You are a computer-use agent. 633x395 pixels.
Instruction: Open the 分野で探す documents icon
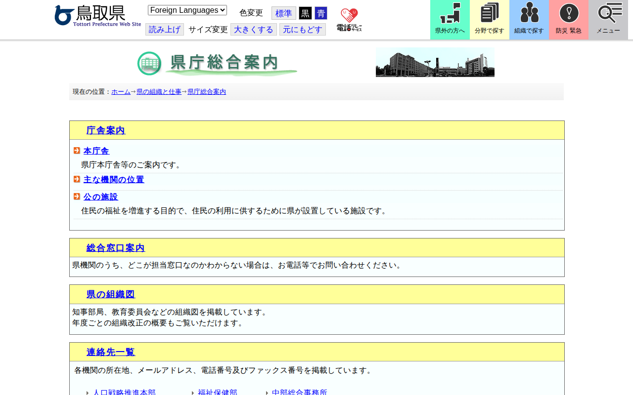click(x=489, y=20)
